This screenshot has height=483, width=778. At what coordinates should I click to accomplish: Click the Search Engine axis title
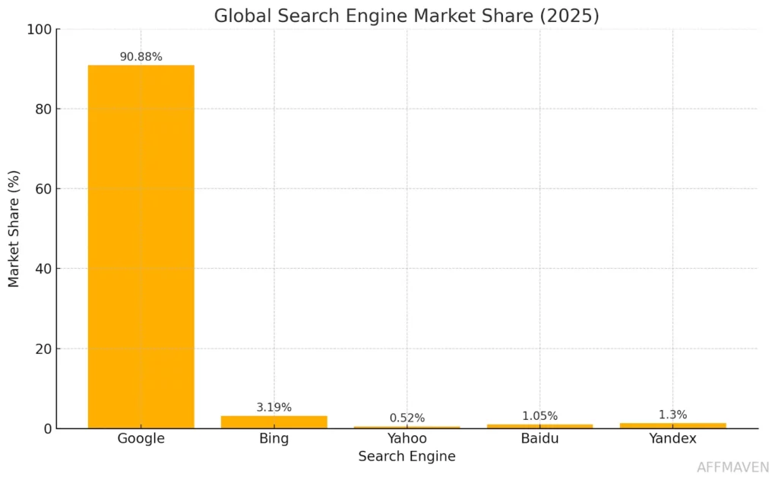click(406, 456)
